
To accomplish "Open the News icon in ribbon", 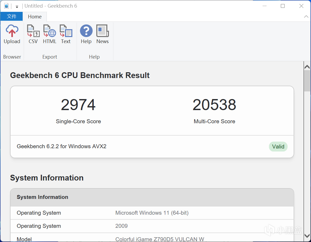I will [102, 34].
